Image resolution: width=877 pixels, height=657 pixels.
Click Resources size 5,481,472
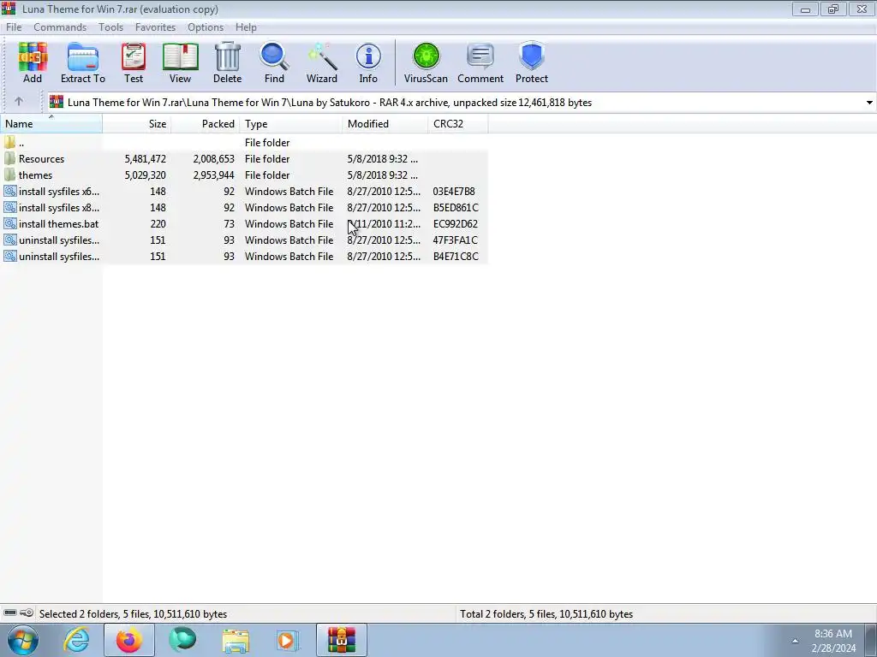point(146,158)
